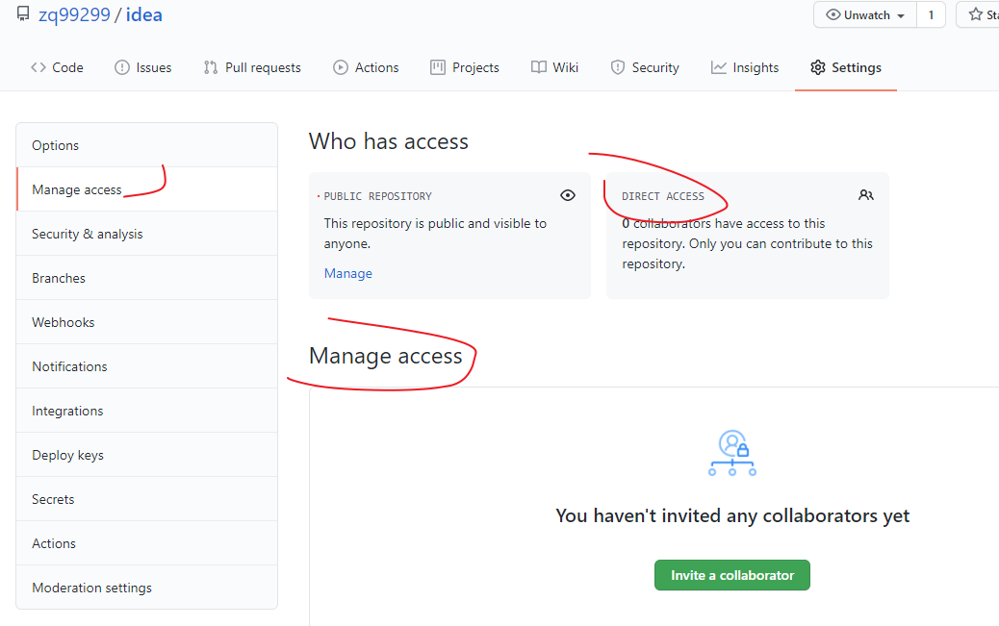Open the Actions tab in repo navigation
Viewport: 999px width, 626px height.
pyautogui.click(x=366, y=67)
